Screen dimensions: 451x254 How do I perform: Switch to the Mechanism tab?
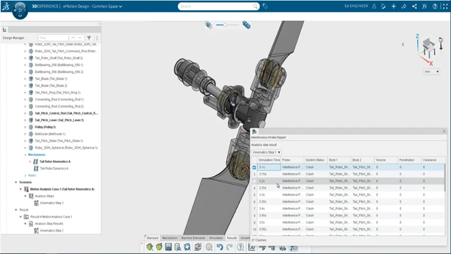click(x=170, y=238)
